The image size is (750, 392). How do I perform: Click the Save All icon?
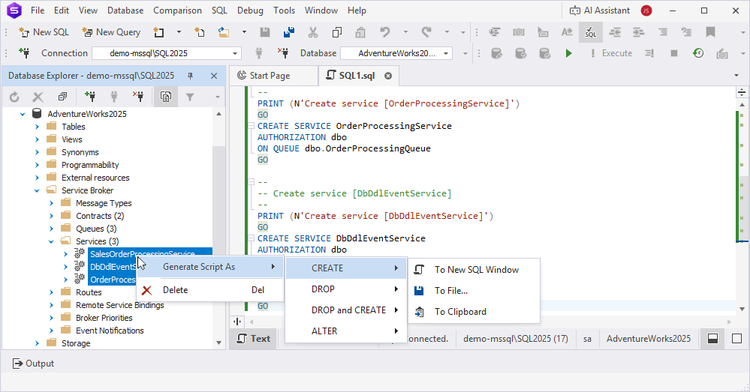289,32
